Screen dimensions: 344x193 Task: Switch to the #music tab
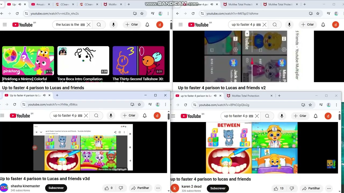(40, 4)
